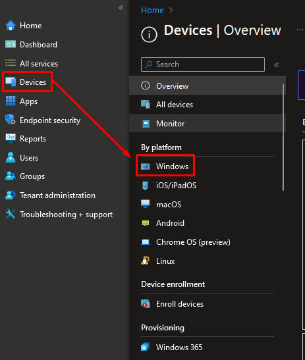Click the All devices icon in blade menu
Screen dimensions: 305x360
tap(146, 105)
